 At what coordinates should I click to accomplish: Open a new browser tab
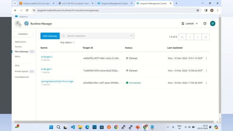[x=176, y=3]
